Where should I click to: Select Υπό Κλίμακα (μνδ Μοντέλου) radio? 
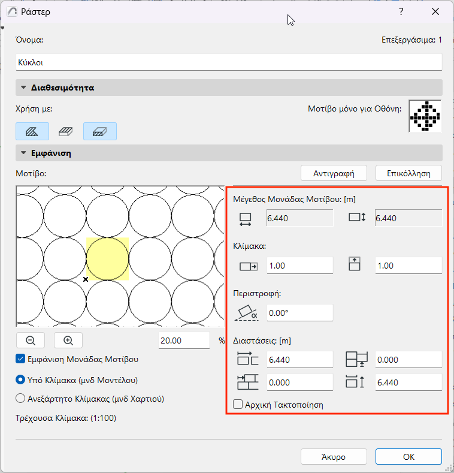20,380
